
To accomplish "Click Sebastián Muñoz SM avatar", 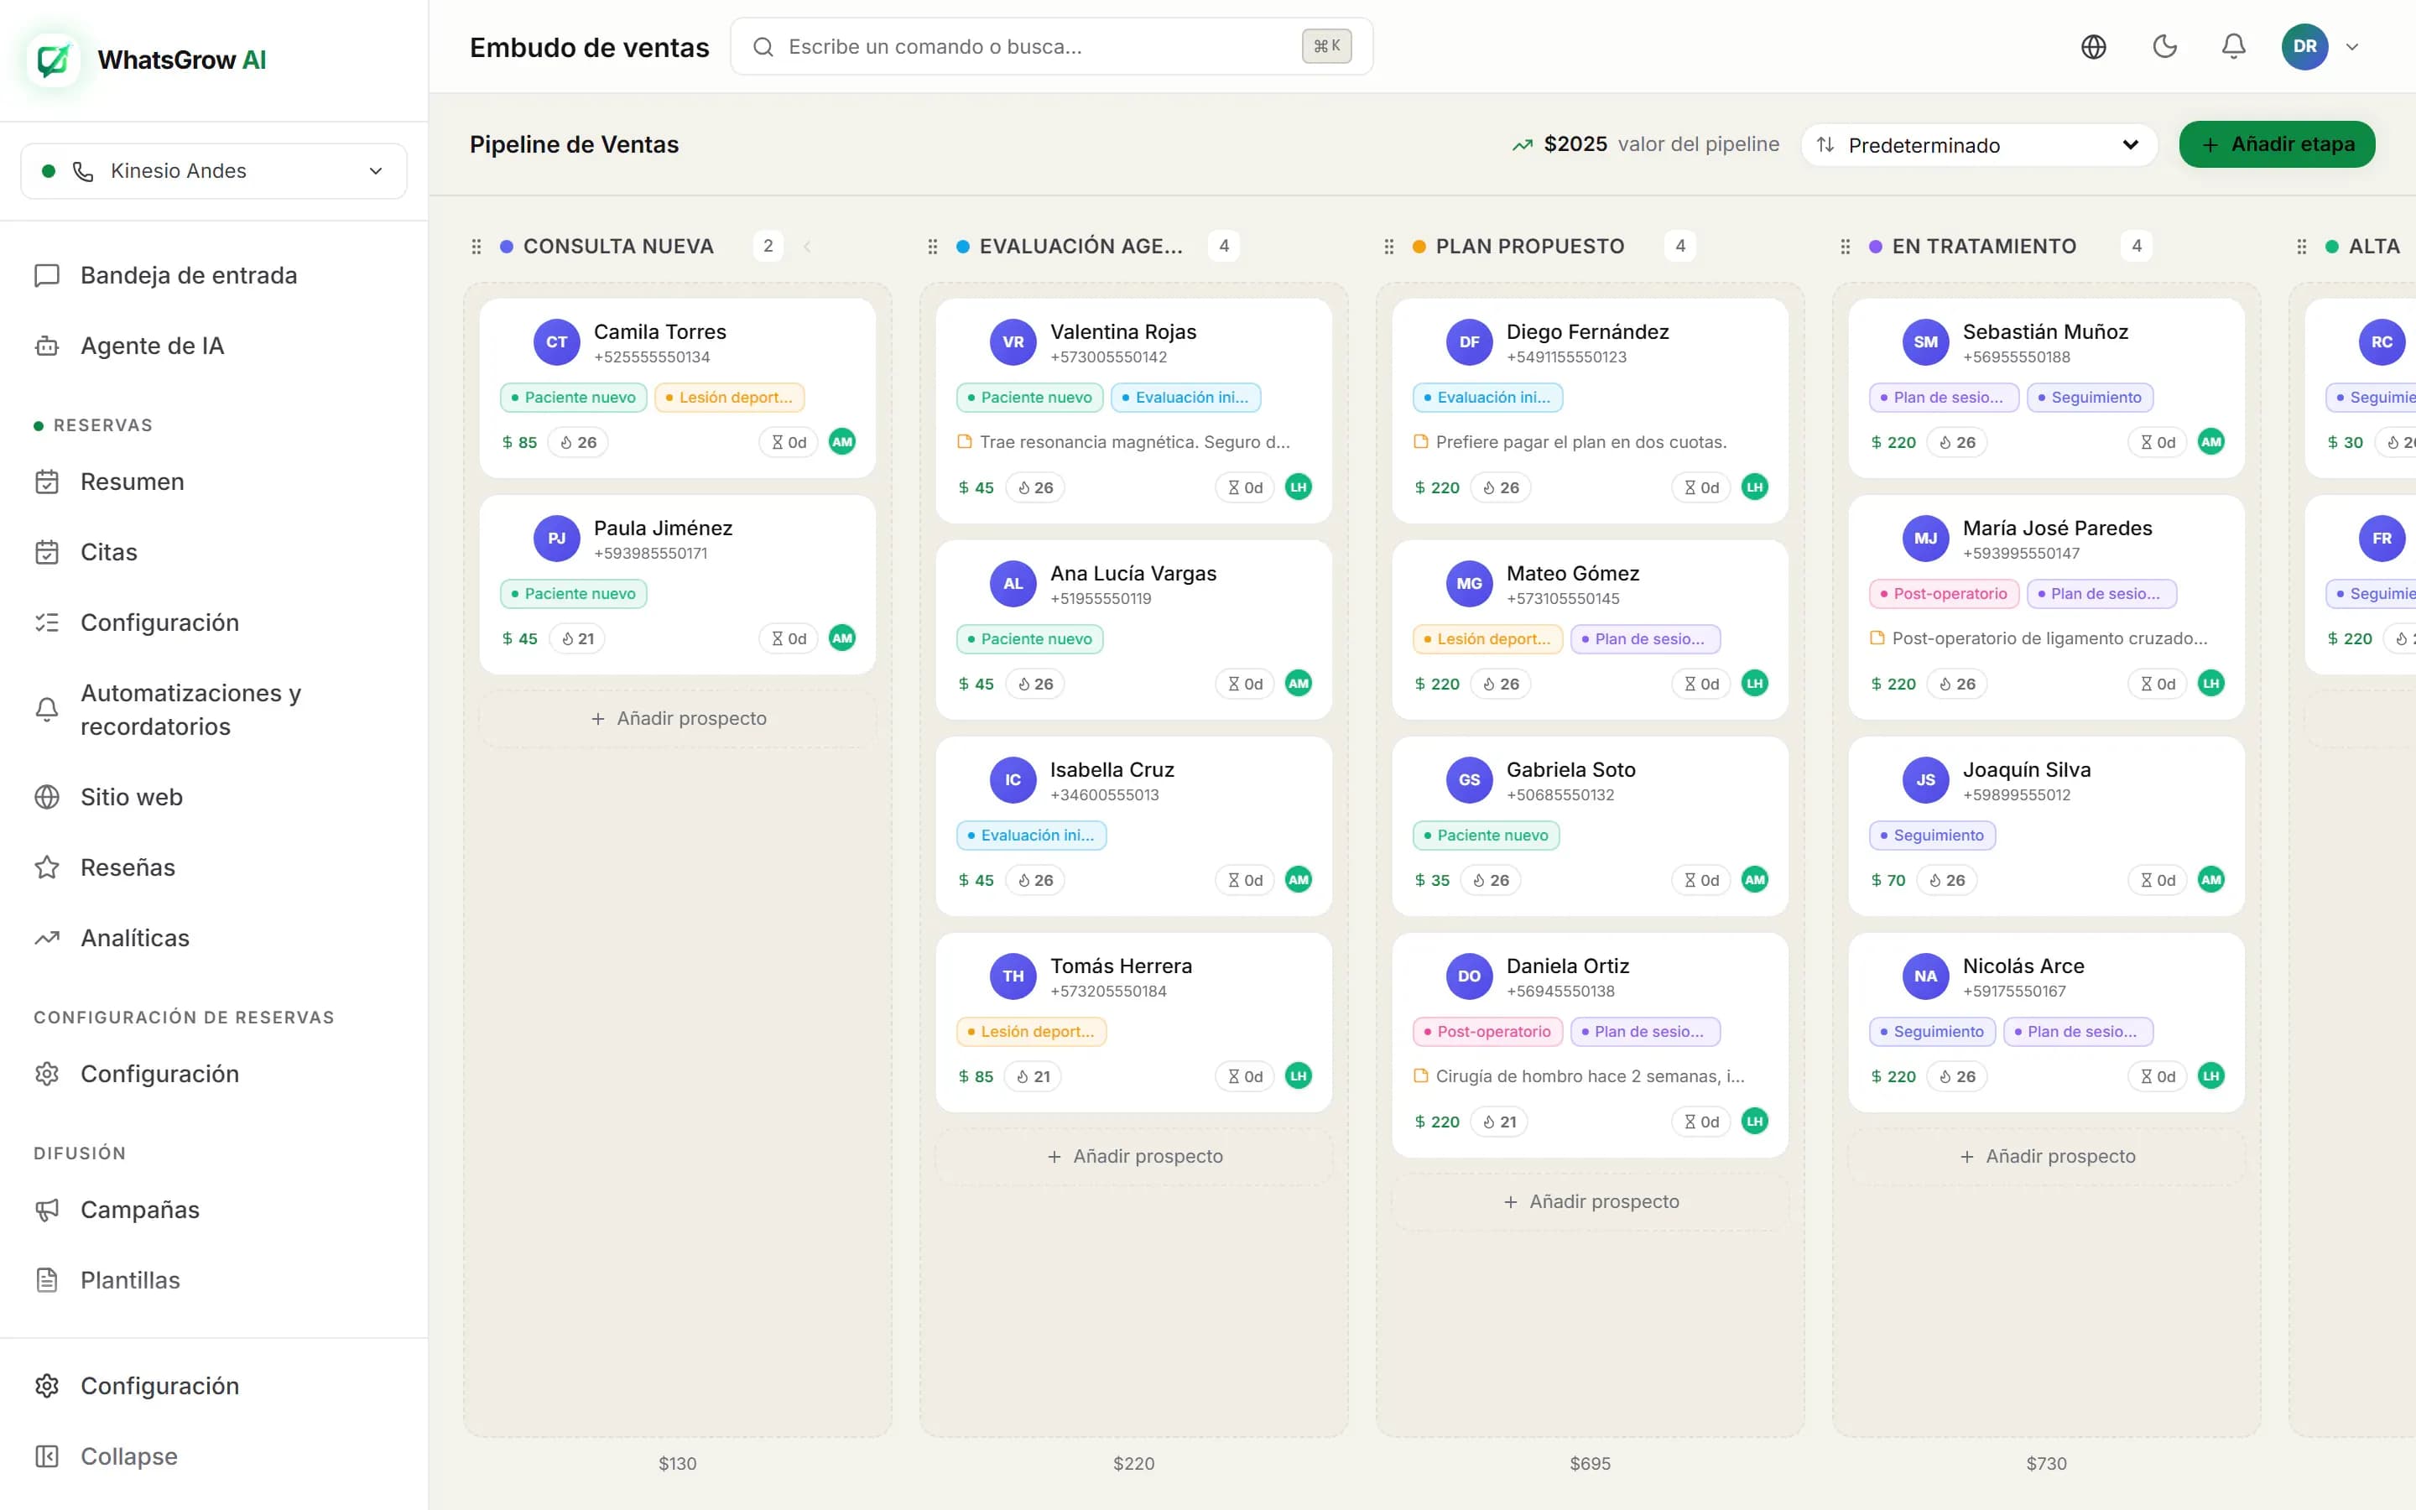I will click(1926, 342).
